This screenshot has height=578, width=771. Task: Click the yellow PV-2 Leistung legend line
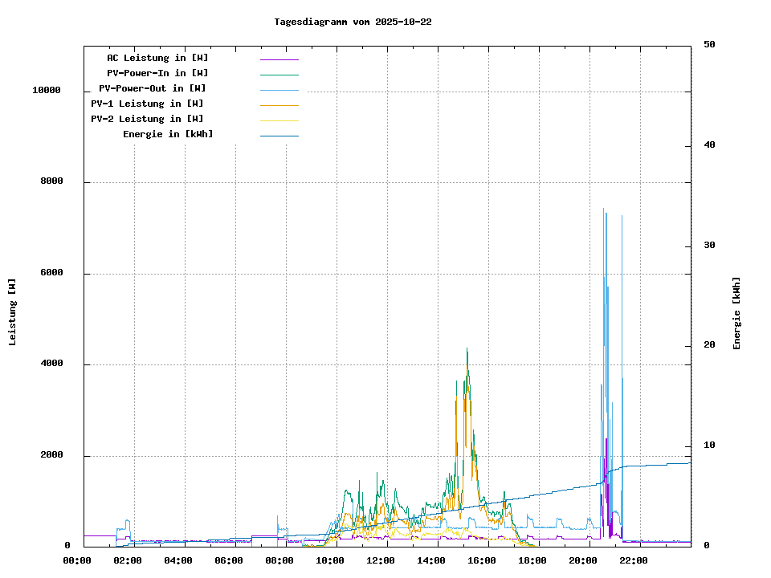coord(279,120)
